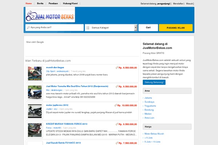Click the Motor Bekas Murah price link
The width and height of the screenshot is (218, 145).
pos(154,134)
